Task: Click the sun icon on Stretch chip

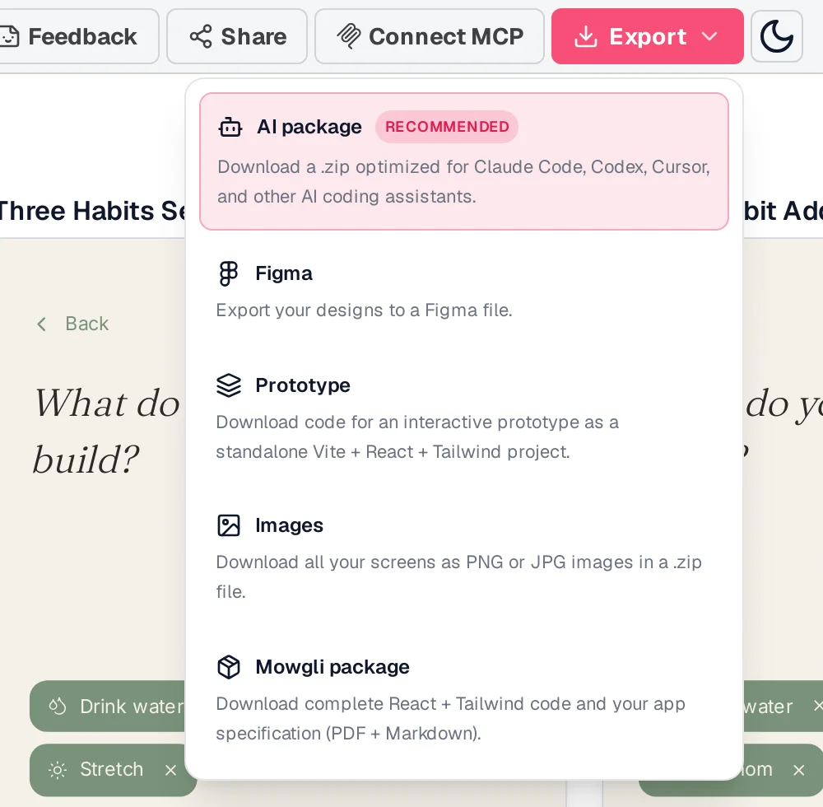Action: [x=58, y=770]
